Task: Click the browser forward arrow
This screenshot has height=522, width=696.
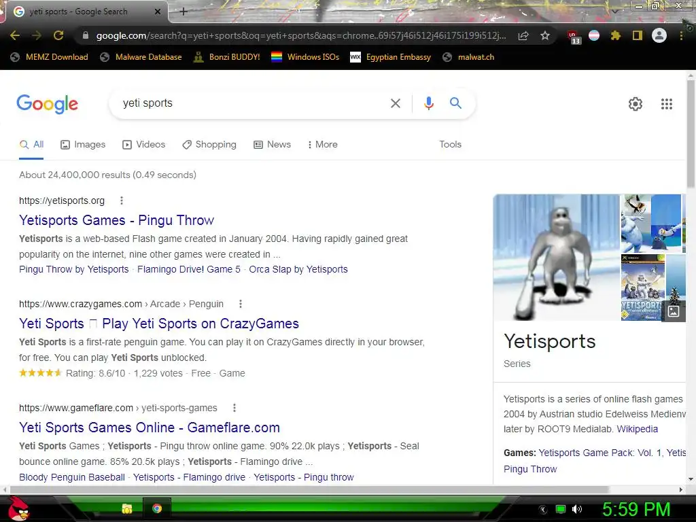Action: 37,35
